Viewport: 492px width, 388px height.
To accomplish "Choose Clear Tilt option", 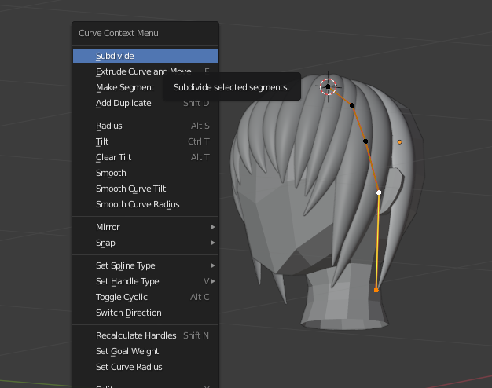I will click(x=145, y=157).
